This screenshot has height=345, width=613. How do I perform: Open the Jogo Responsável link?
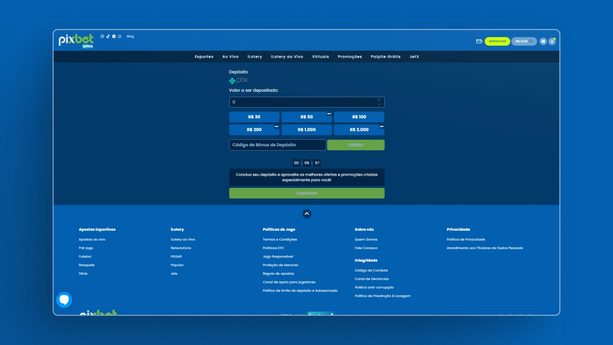[278, 257]
